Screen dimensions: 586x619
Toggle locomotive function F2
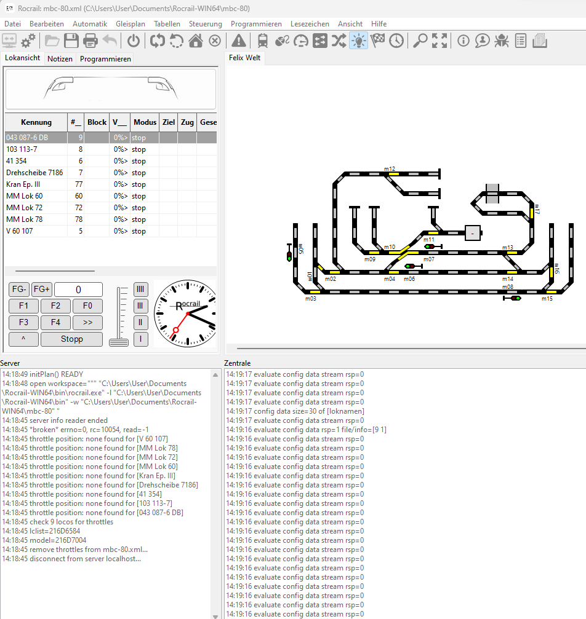click(x=55, y=306)
